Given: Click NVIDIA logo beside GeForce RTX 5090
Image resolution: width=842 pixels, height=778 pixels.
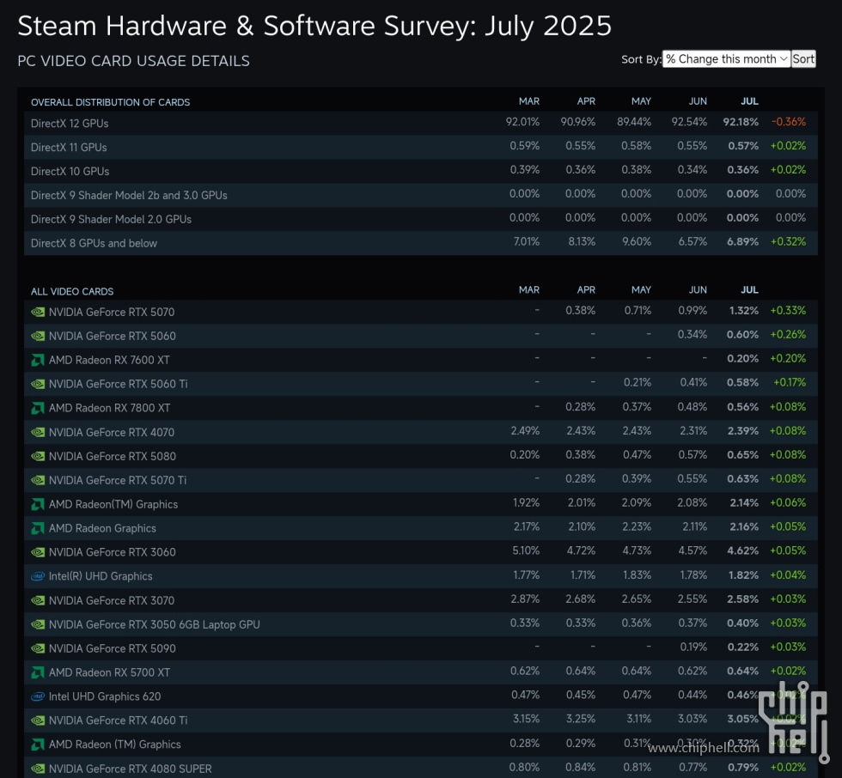Looking at the screenshot, I should coord(38,648).
